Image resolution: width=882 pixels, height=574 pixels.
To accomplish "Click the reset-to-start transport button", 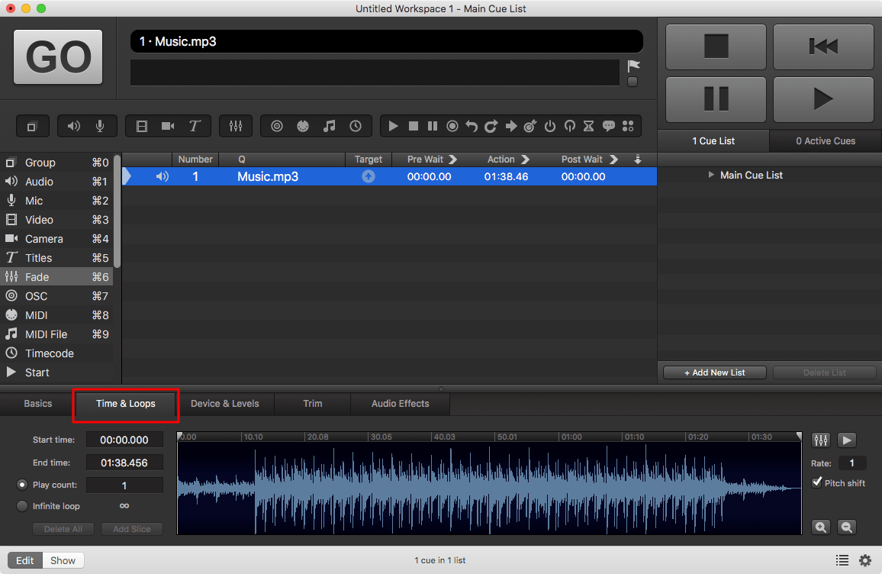I will (x=823, y=47).
